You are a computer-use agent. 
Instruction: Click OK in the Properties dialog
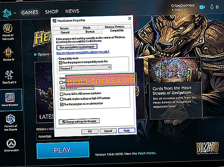point(90,131)
